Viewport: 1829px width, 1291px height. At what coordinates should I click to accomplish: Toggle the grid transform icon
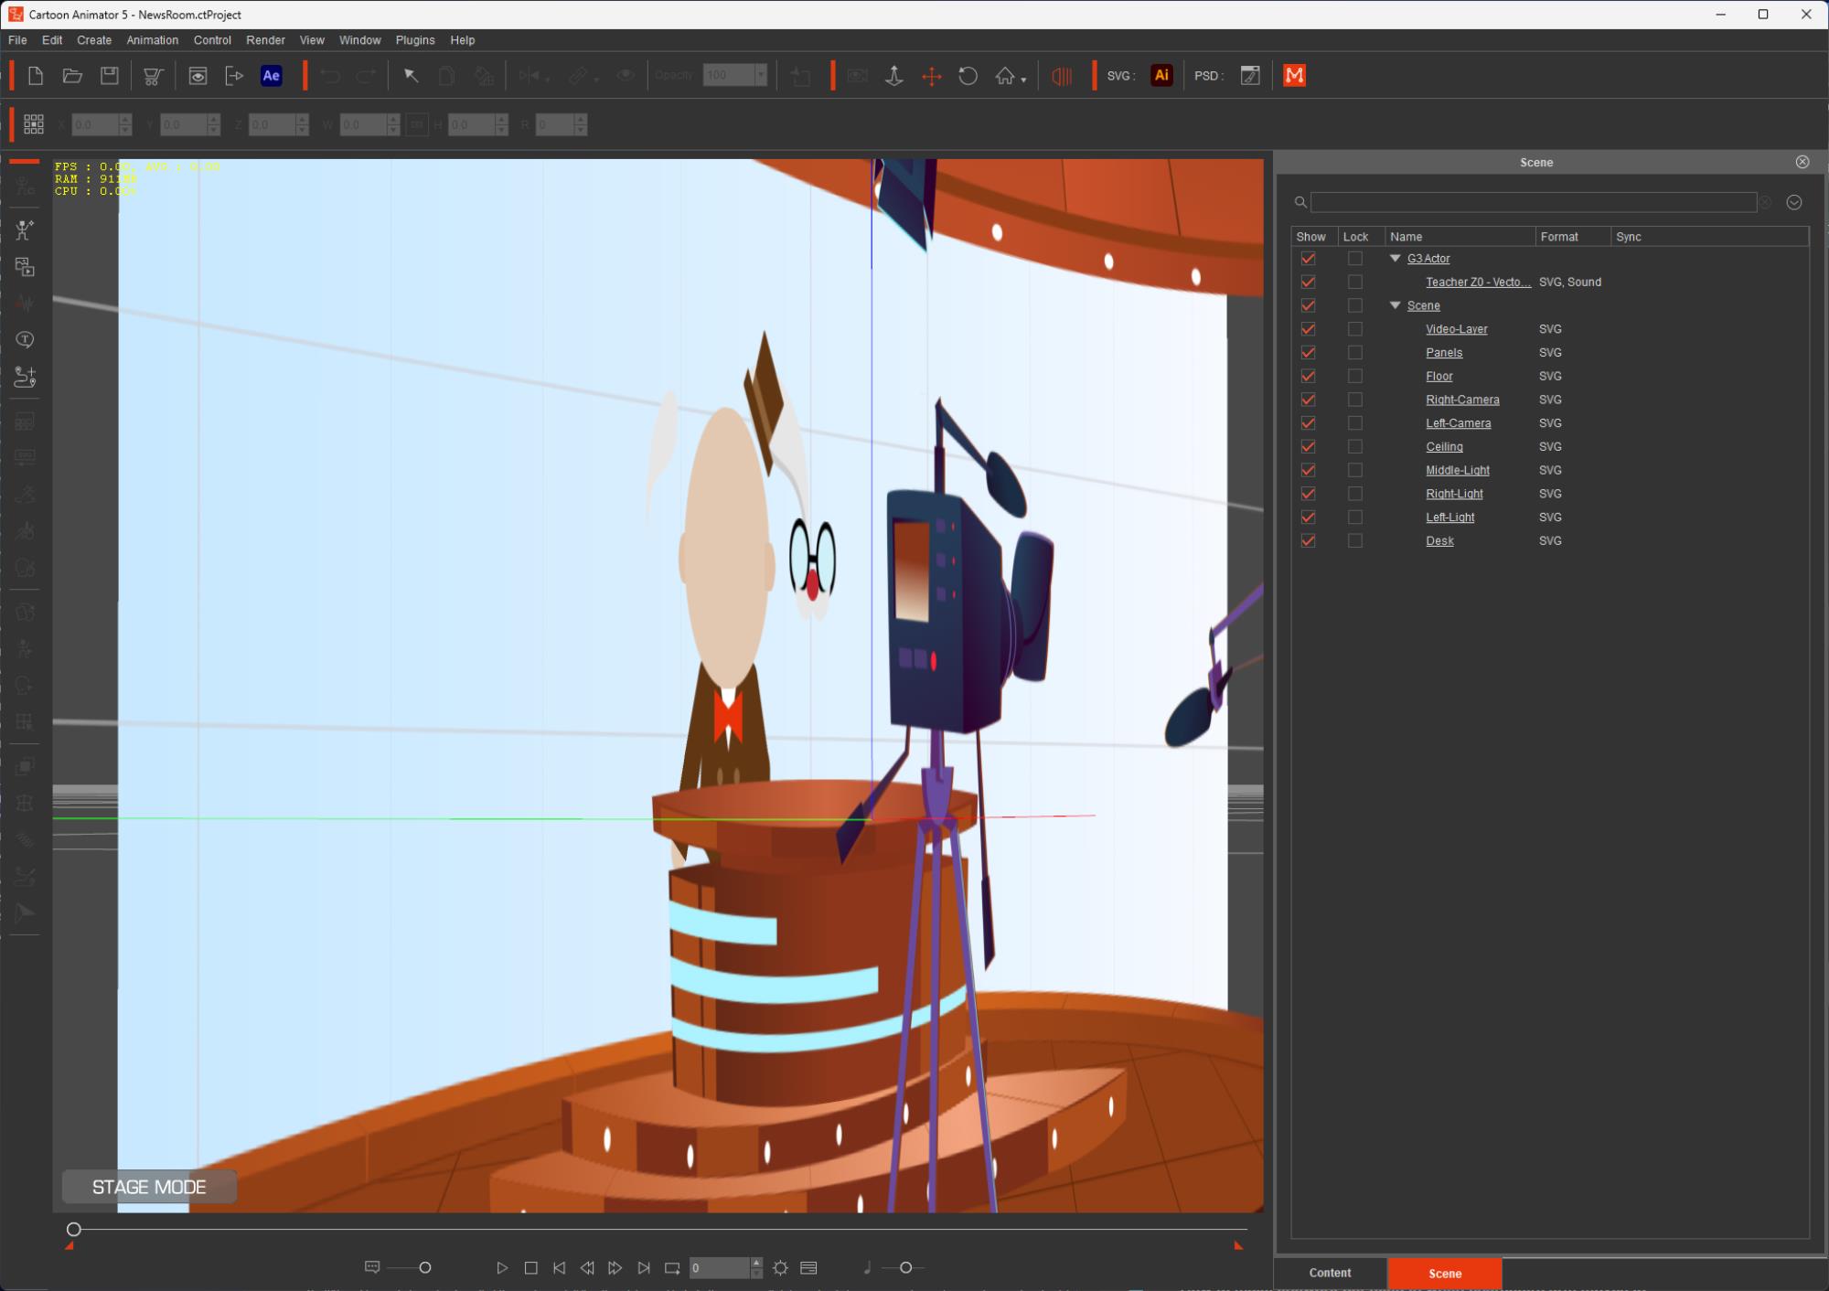click(x=34, y=124)
